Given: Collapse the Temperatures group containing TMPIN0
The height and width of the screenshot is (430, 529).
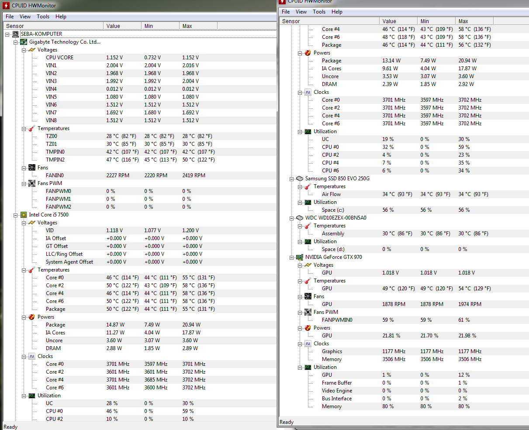Looking at the screenshot, I should (24, 128).
